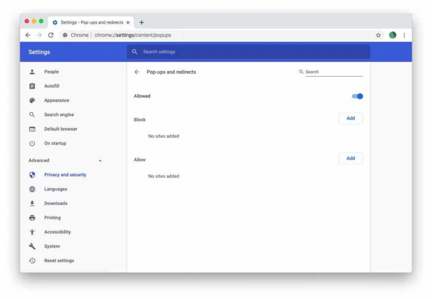Open the Chrome three-dot menu
The width and height of the screenshot is (432, 299).
(404, 35)
